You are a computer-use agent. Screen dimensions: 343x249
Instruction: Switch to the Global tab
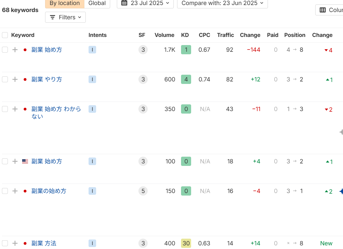click(x=97, y=3)
